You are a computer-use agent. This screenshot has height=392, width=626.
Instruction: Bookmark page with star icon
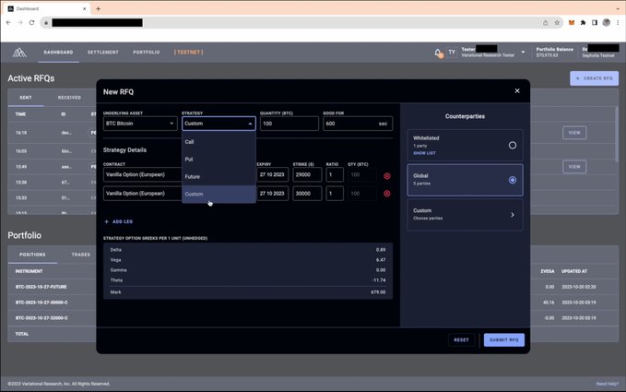pos(557,23)
